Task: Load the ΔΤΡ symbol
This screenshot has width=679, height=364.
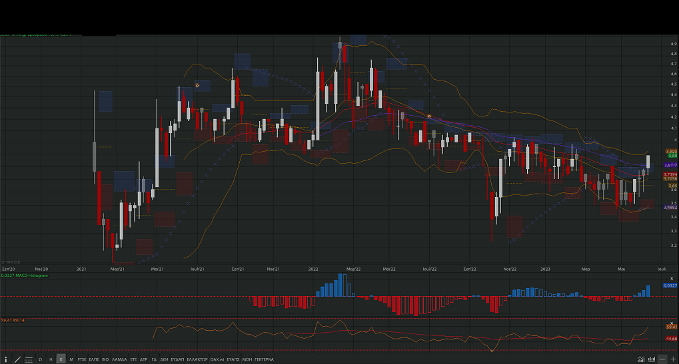Action: coord(143,359)
